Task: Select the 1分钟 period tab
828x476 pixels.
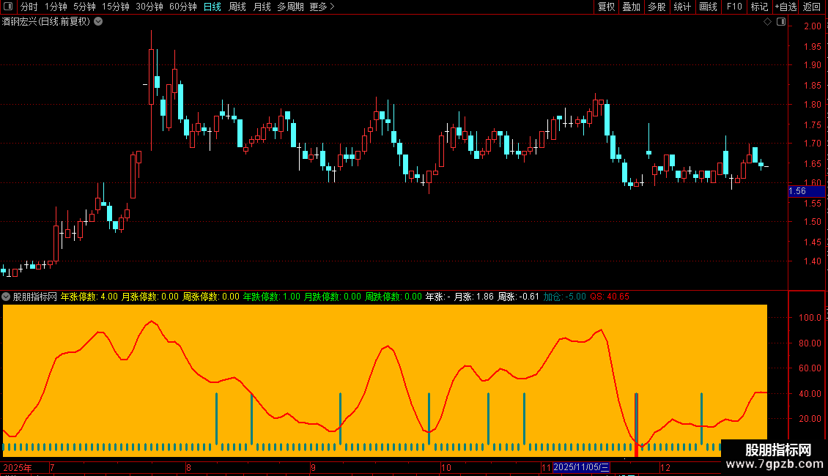Action: (56, 7)
